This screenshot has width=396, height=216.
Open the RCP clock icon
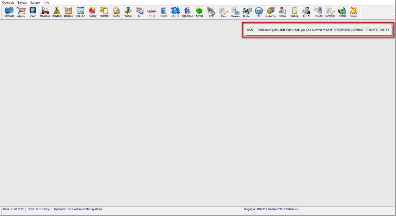click(x=259, y=12)
